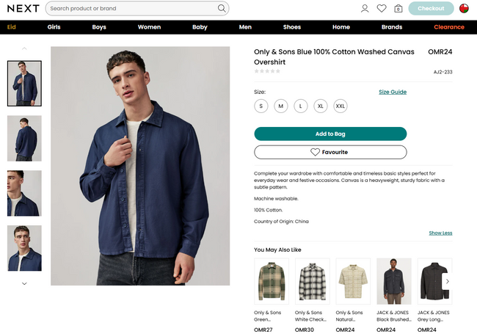Click the Oman country flag icon
The width and height of the screenshot is (477, 334).
pos(464,9)
